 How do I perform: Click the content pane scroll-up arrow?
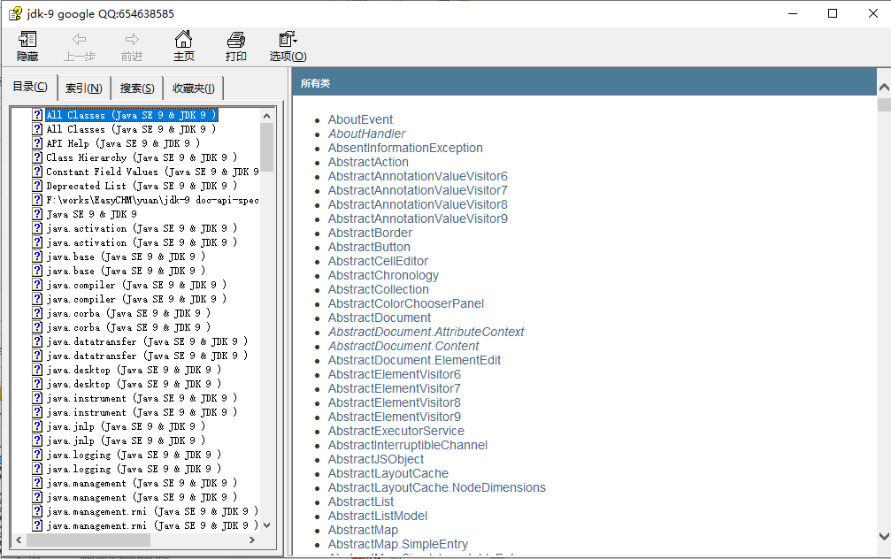(883, 87)
